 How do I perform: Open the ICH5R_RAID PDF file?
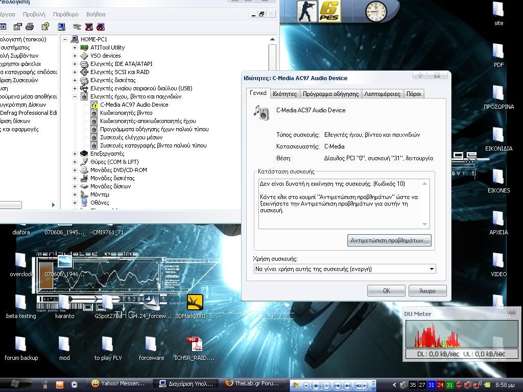point(195,345)
